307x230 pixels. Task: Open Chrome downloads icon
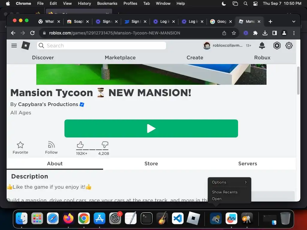pos(265,33)
